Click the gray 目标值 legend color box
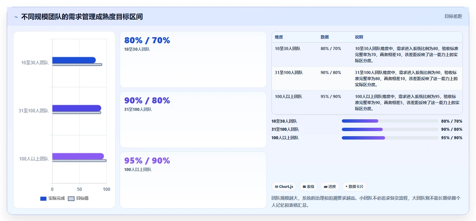Viewport: 476px width, 221px height. [71, 199]
